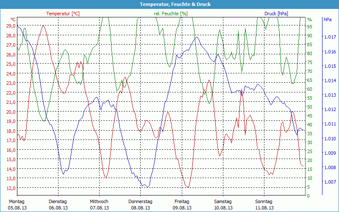Click the "Montag" day label

17,202
